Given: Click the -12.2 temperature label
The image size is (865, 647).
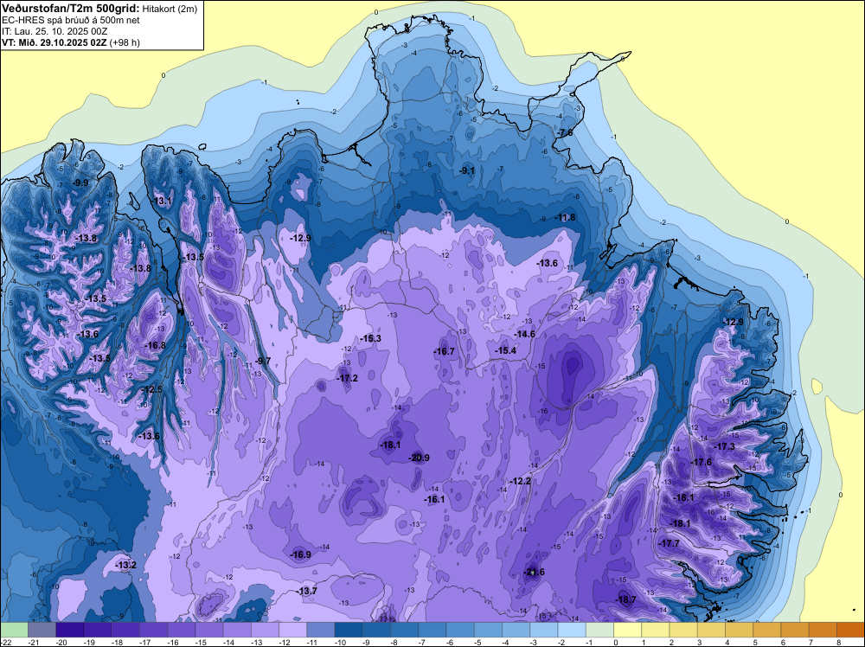Looking at the screenshot, I should click(x=520, y=482).
